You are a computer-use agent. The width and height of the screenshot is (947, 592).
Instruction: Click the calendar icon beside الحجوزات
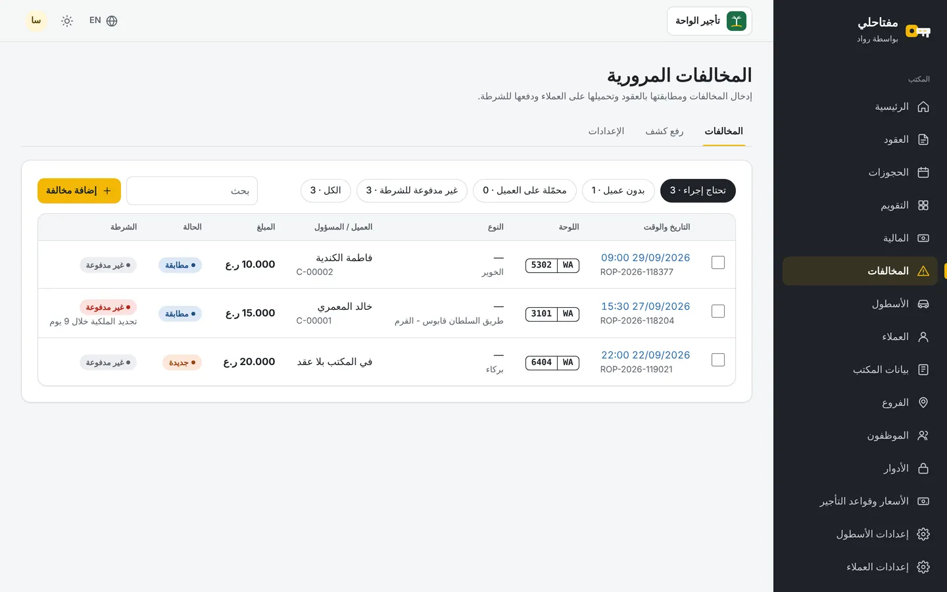(923, 172)
